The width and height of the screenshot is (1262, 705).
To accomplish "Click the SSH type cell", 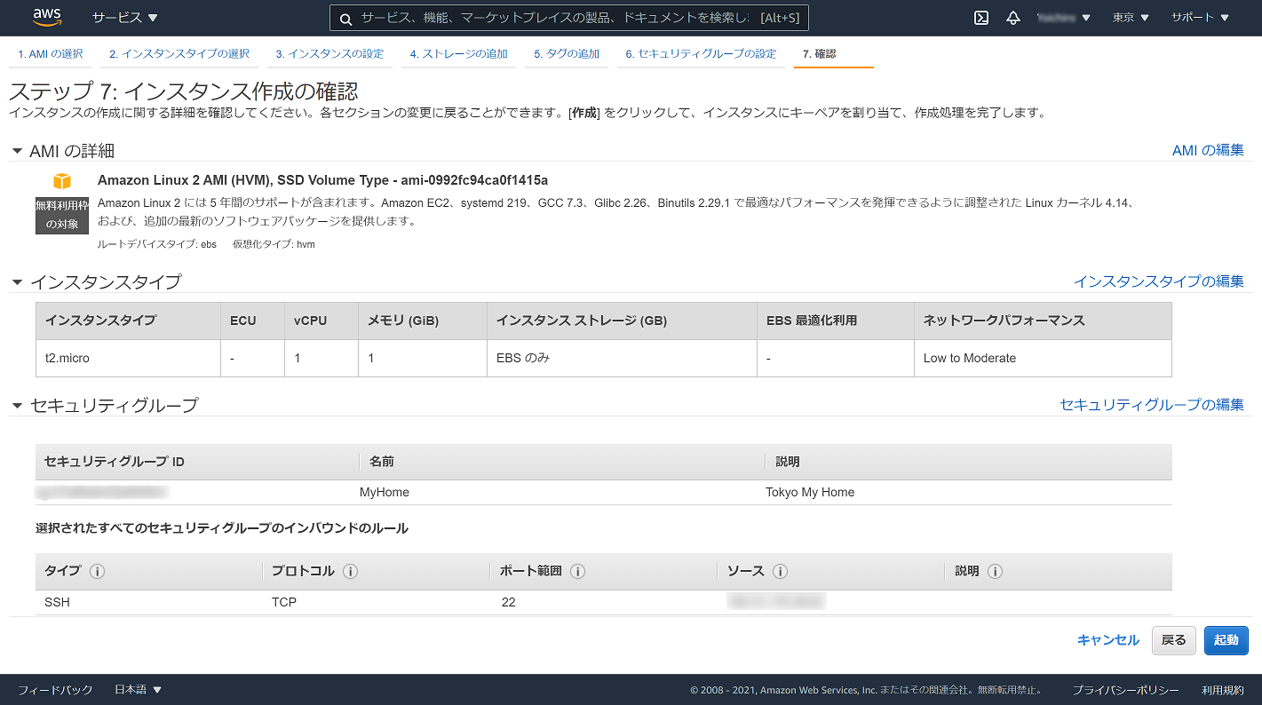I will click(57, 602).
